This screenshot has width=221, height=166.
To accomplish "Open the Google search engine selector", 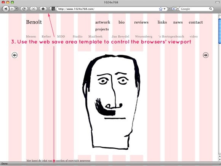I will pos(176,9).
